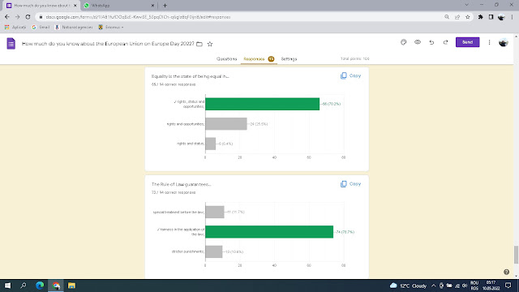Viewport: 519px width, 292px height.
Task: Open the Chrome profile avatar in toolbar
Action: tap(501, 17)
